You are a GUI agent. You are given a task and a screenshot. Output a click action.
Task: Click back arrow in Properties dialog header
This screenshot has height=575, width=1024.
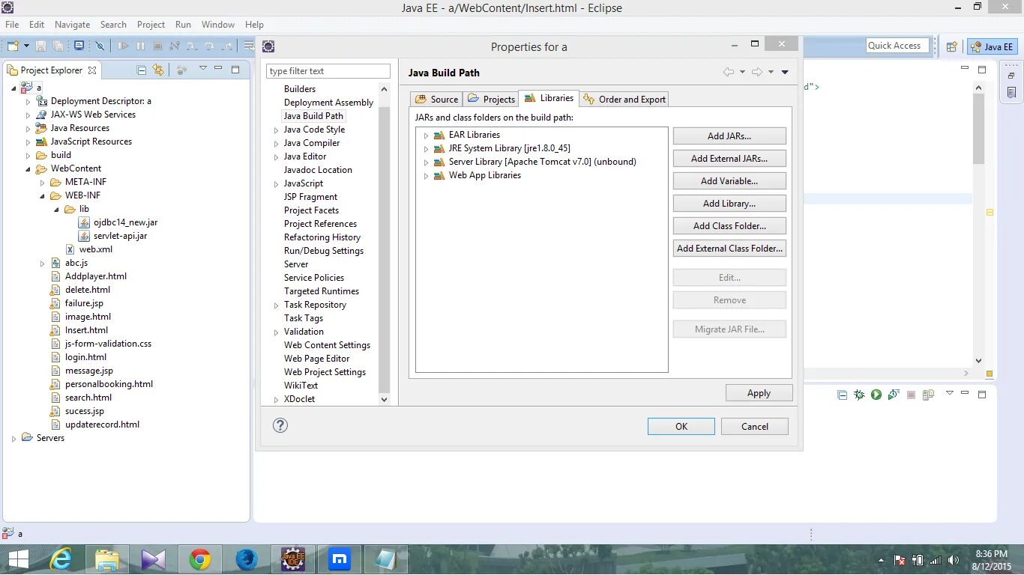728,72
